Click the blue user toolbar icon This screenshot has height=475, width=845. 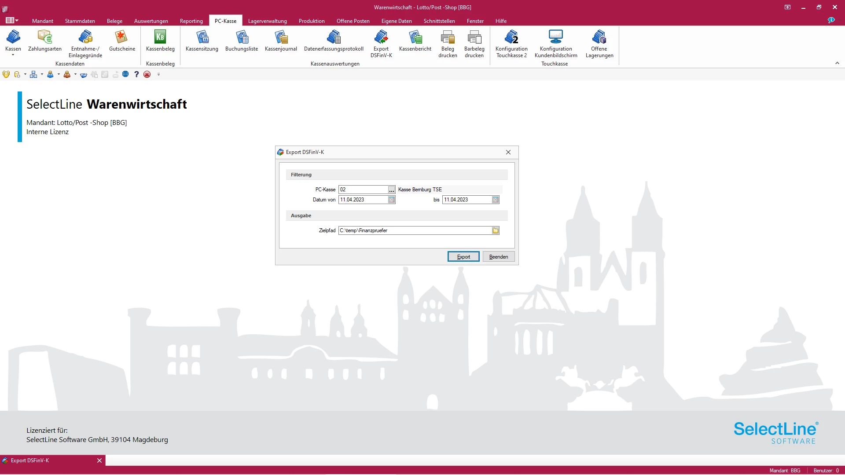(50, 74)
